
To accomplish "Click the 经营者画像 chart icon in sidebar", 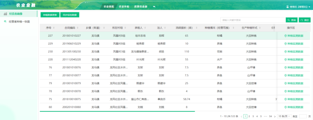I will (6, 14).
